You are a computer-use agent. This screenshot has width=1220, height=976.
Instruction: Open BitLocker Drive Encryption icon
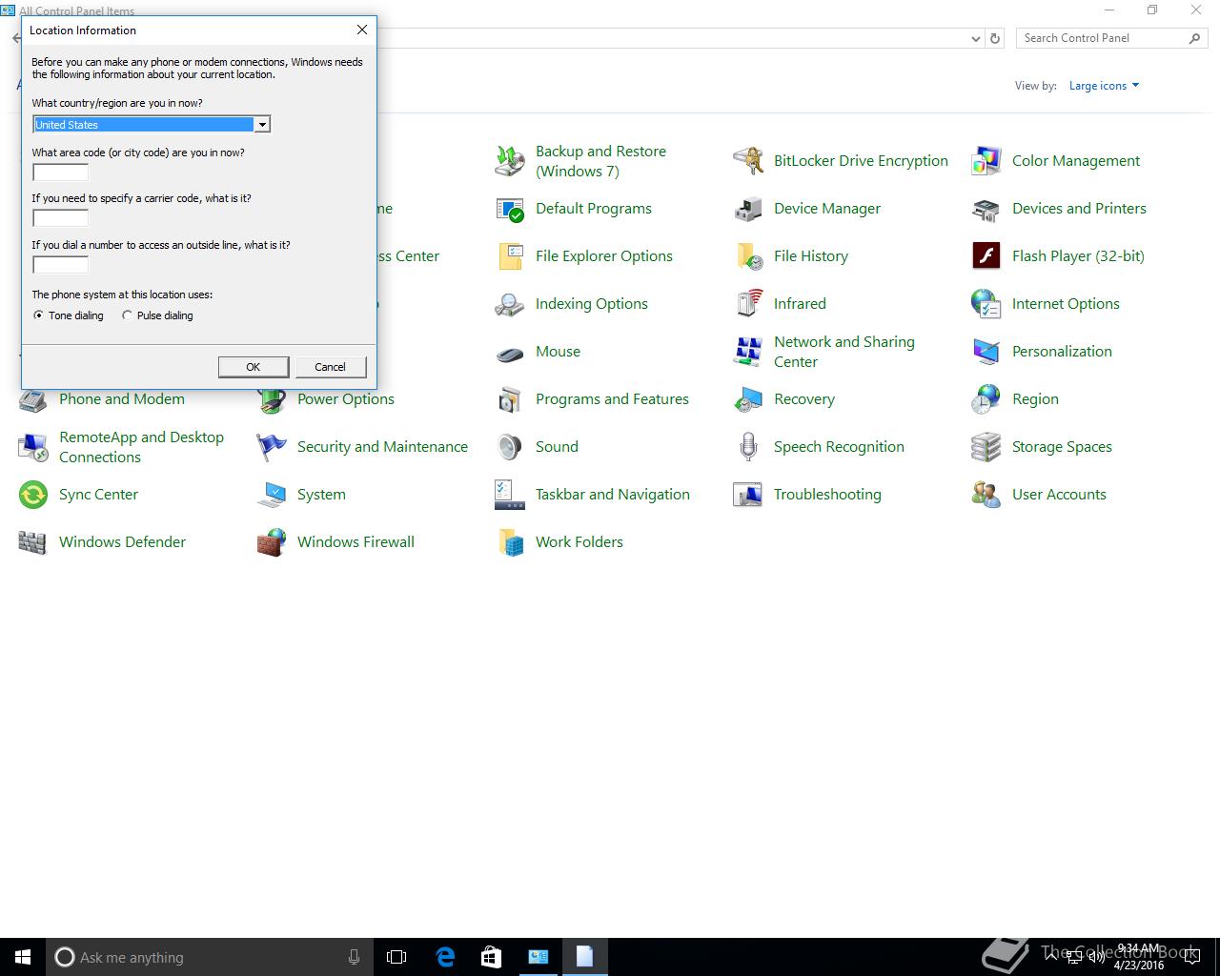pos(748,161)
